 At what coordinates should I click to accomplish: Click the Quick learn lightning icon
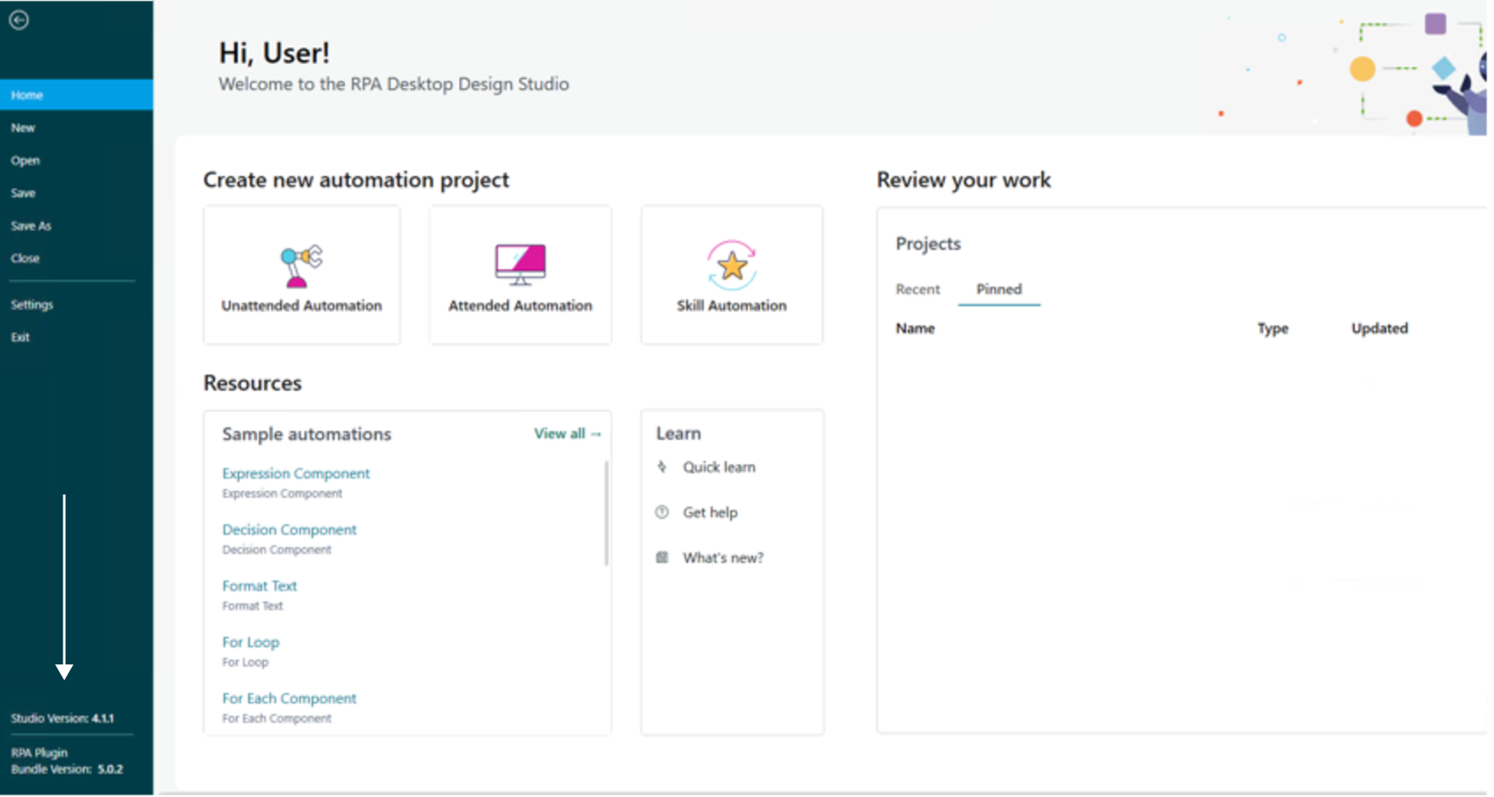tap(662, 467)
